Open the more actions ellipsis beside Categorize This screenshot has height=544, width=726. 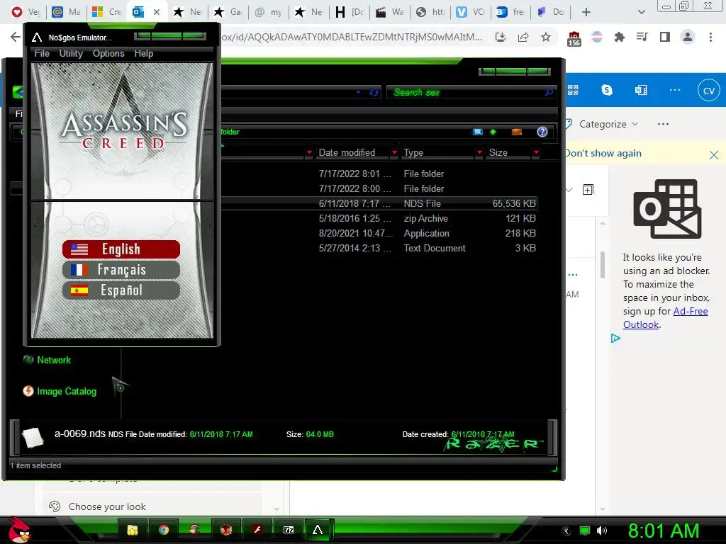[x=663, y=124]
